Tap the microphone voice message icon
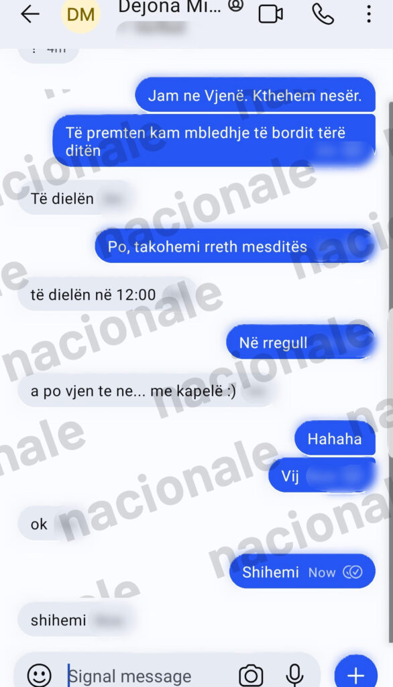The height and width of the screenshot is (687, 393). [294, 675]
